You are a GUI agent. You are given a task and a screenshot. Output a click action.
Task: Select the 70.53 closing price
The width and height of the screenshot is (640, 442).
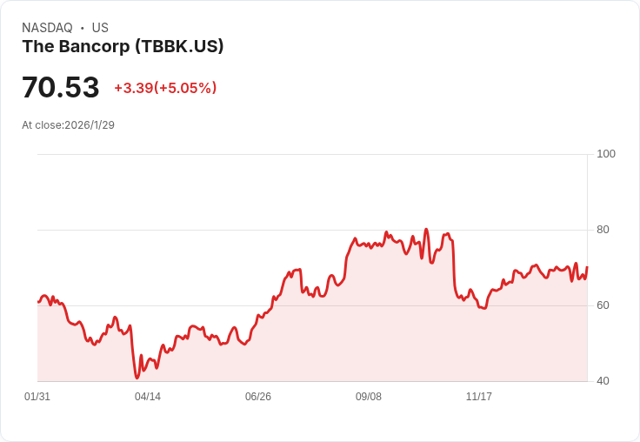61,88
